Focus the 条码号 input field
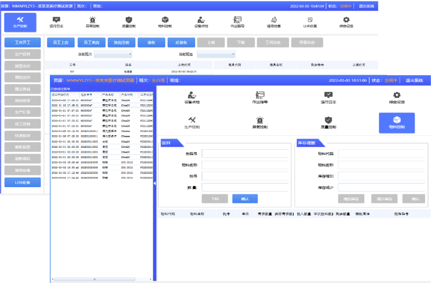This screenshot has height=283, width=431. coord(245,154)
